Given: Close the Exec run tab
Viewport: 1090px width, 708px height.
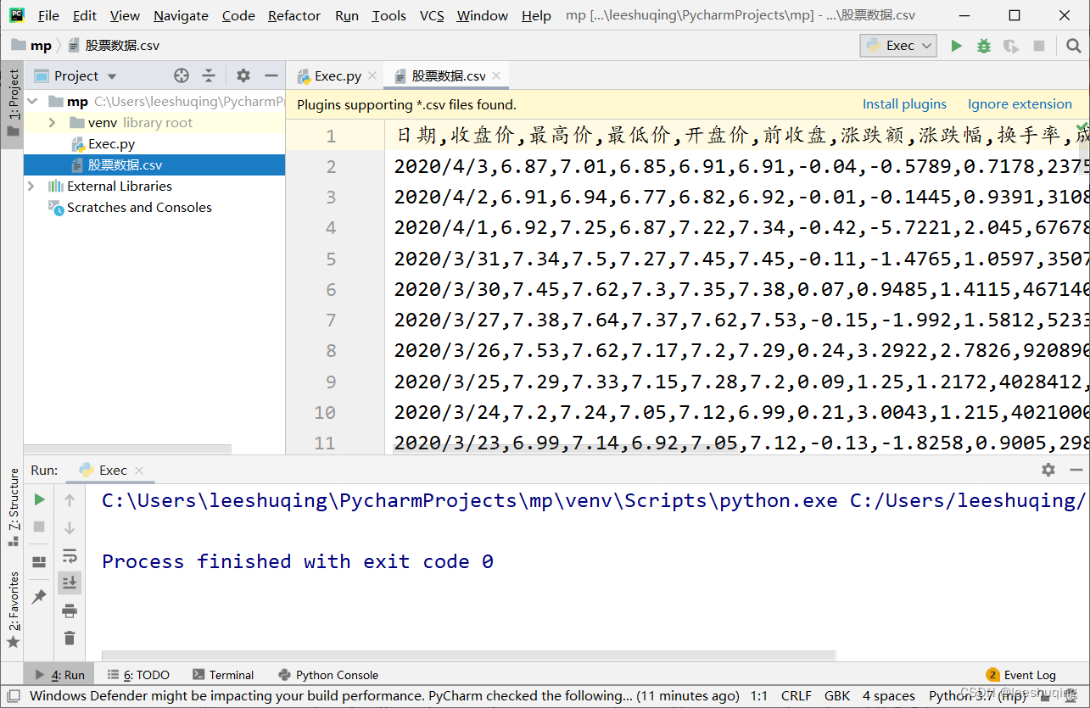Looking at the screenshot, I should click(139, 470).
